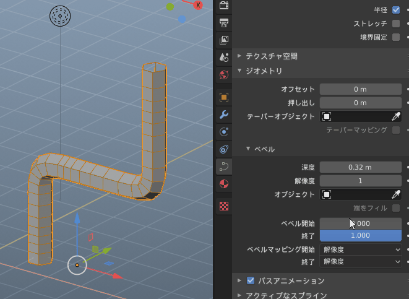Click the 3D cursor origin circle
This screenshot has width=409, height=299.
(x=77, y=265)
